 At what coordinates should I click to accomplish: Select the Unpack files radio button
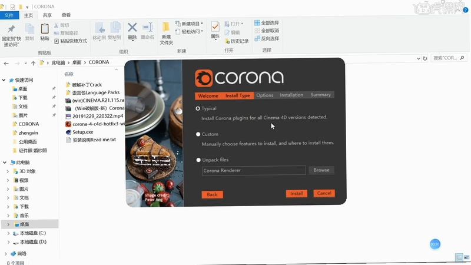coord(198,160)
